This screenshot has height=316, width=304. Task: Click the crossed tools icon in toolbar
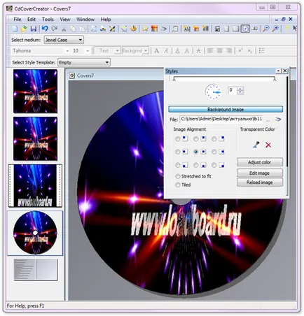(x=112, y=29)
